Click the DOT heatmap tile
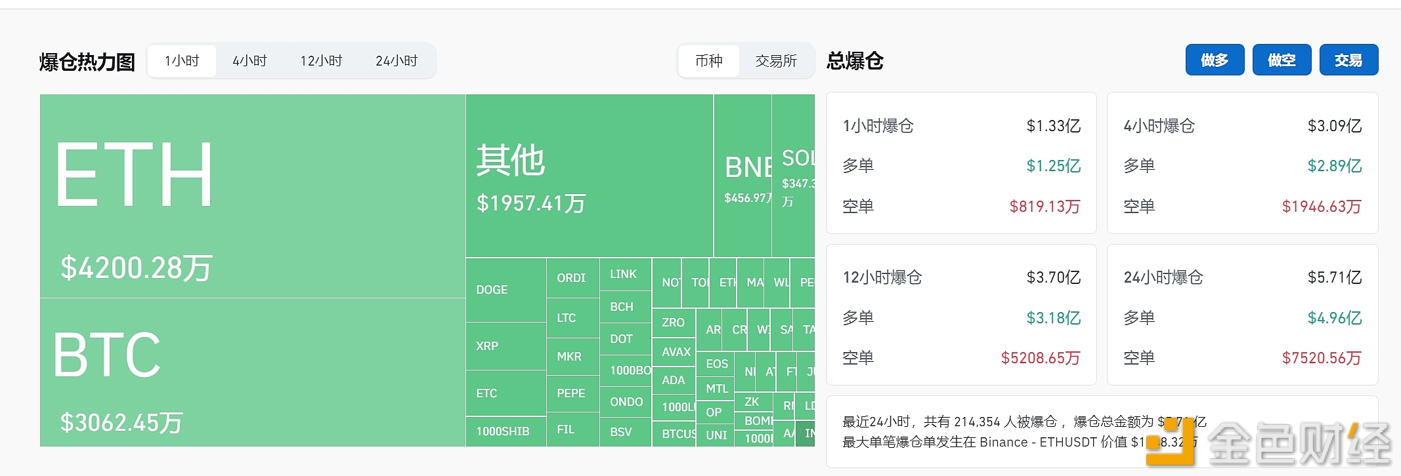This screenshot has height=476, width=1401. [626, 339]
